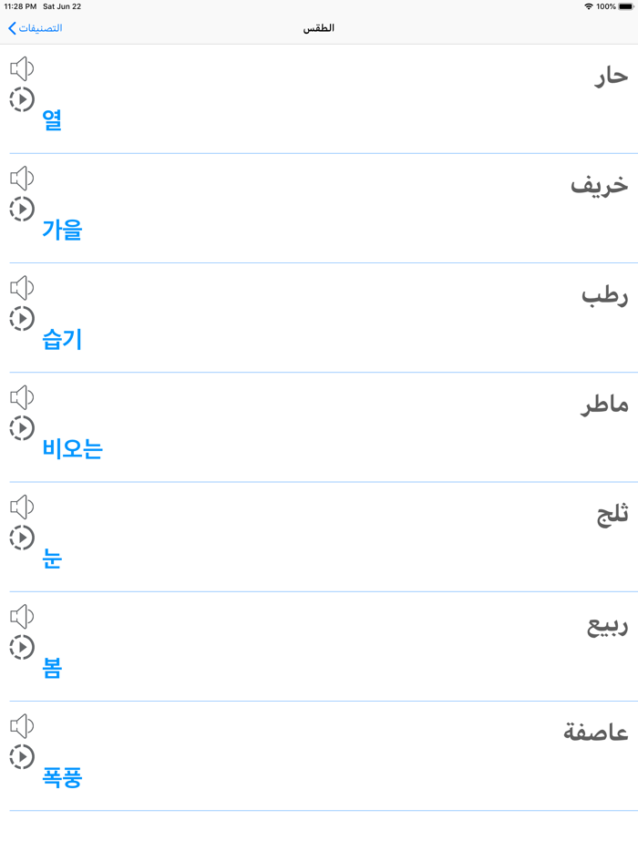Click the slow-playback icon for 봄
Viewport: 638px width, 851px height.
(x=21, y=645)
